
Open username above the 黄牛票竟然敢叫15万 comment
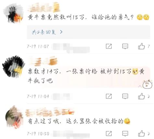pos(44,7)
